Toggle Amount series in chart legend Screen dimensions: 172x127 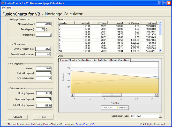(107, 108)
